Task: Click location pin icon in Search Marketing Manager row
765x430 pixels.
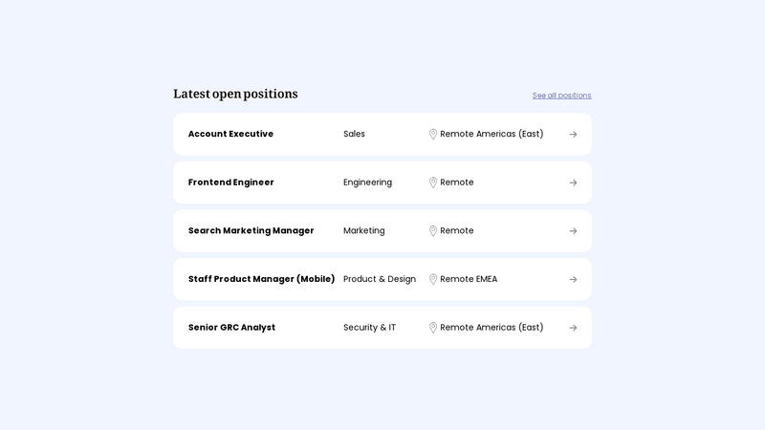Action: tap(433, 231)
